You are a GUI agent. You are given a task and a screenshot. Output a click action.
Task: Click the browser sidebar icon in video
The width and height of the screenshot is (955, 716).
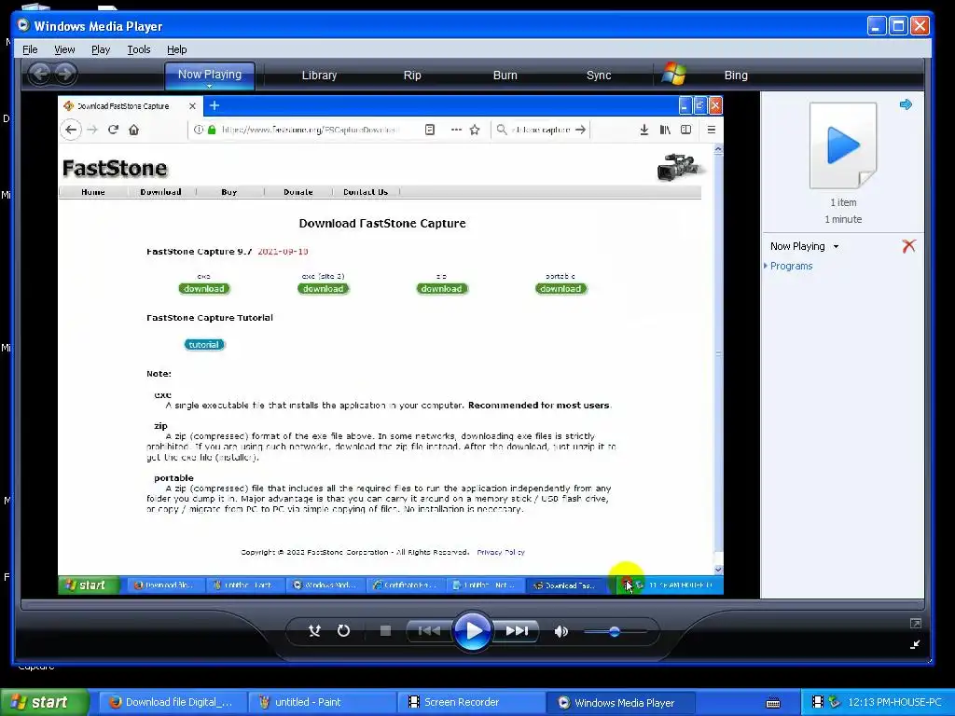(x=685, y=130)
